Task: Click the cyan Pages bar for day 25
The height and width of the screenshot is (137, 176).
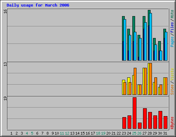Action: (135, 46)
